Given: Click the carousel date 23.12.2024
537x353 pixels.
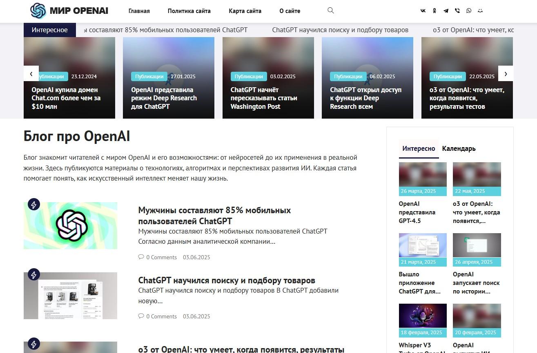Looking at the screenshot, I should pyautogui.click(x=84, y=76).
